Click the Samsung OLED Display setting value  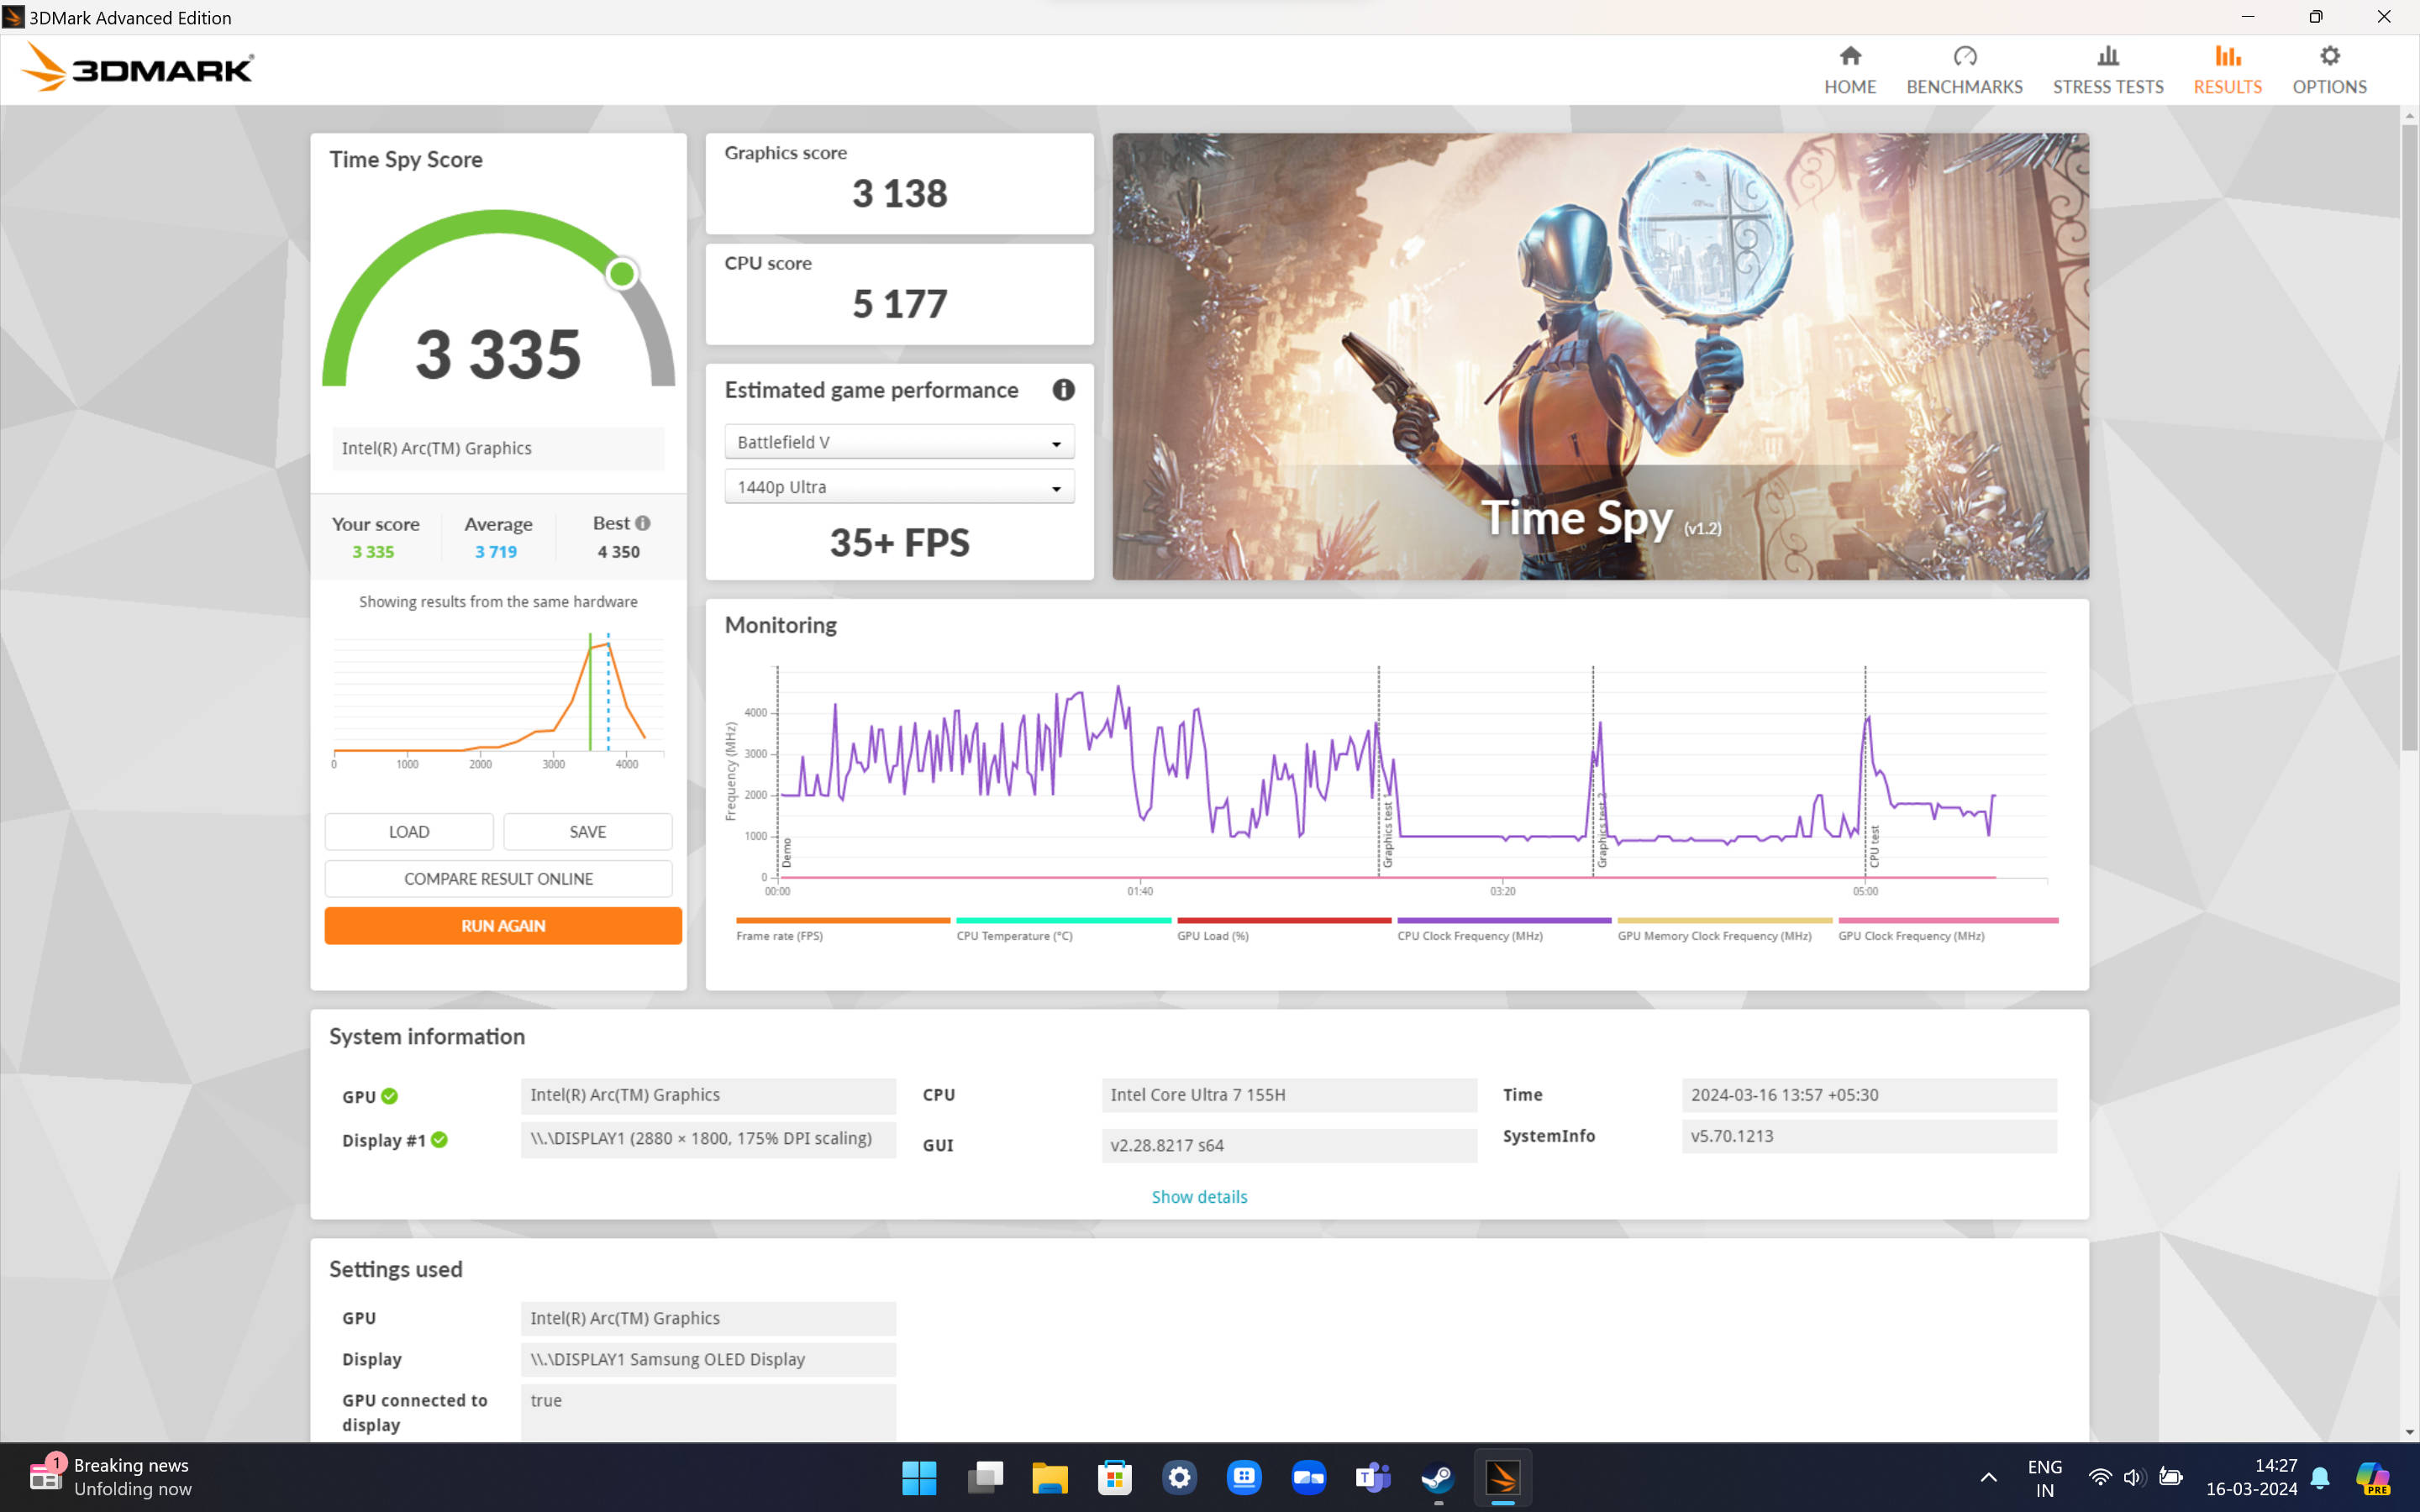click(x=707, y=1359)
